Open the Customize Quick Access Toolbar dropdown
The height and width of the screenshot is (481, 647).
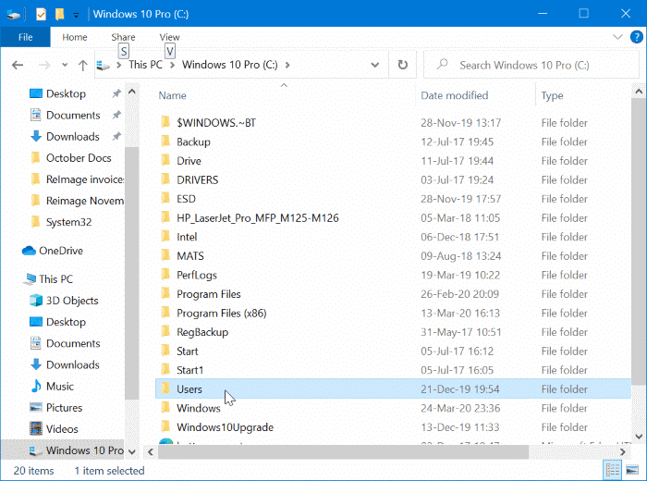pyautogui.click(x=76, y=16)
